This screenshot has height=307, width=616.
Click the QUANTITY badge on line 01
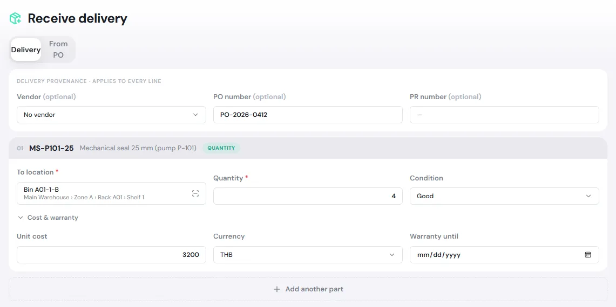click(221, 148)
